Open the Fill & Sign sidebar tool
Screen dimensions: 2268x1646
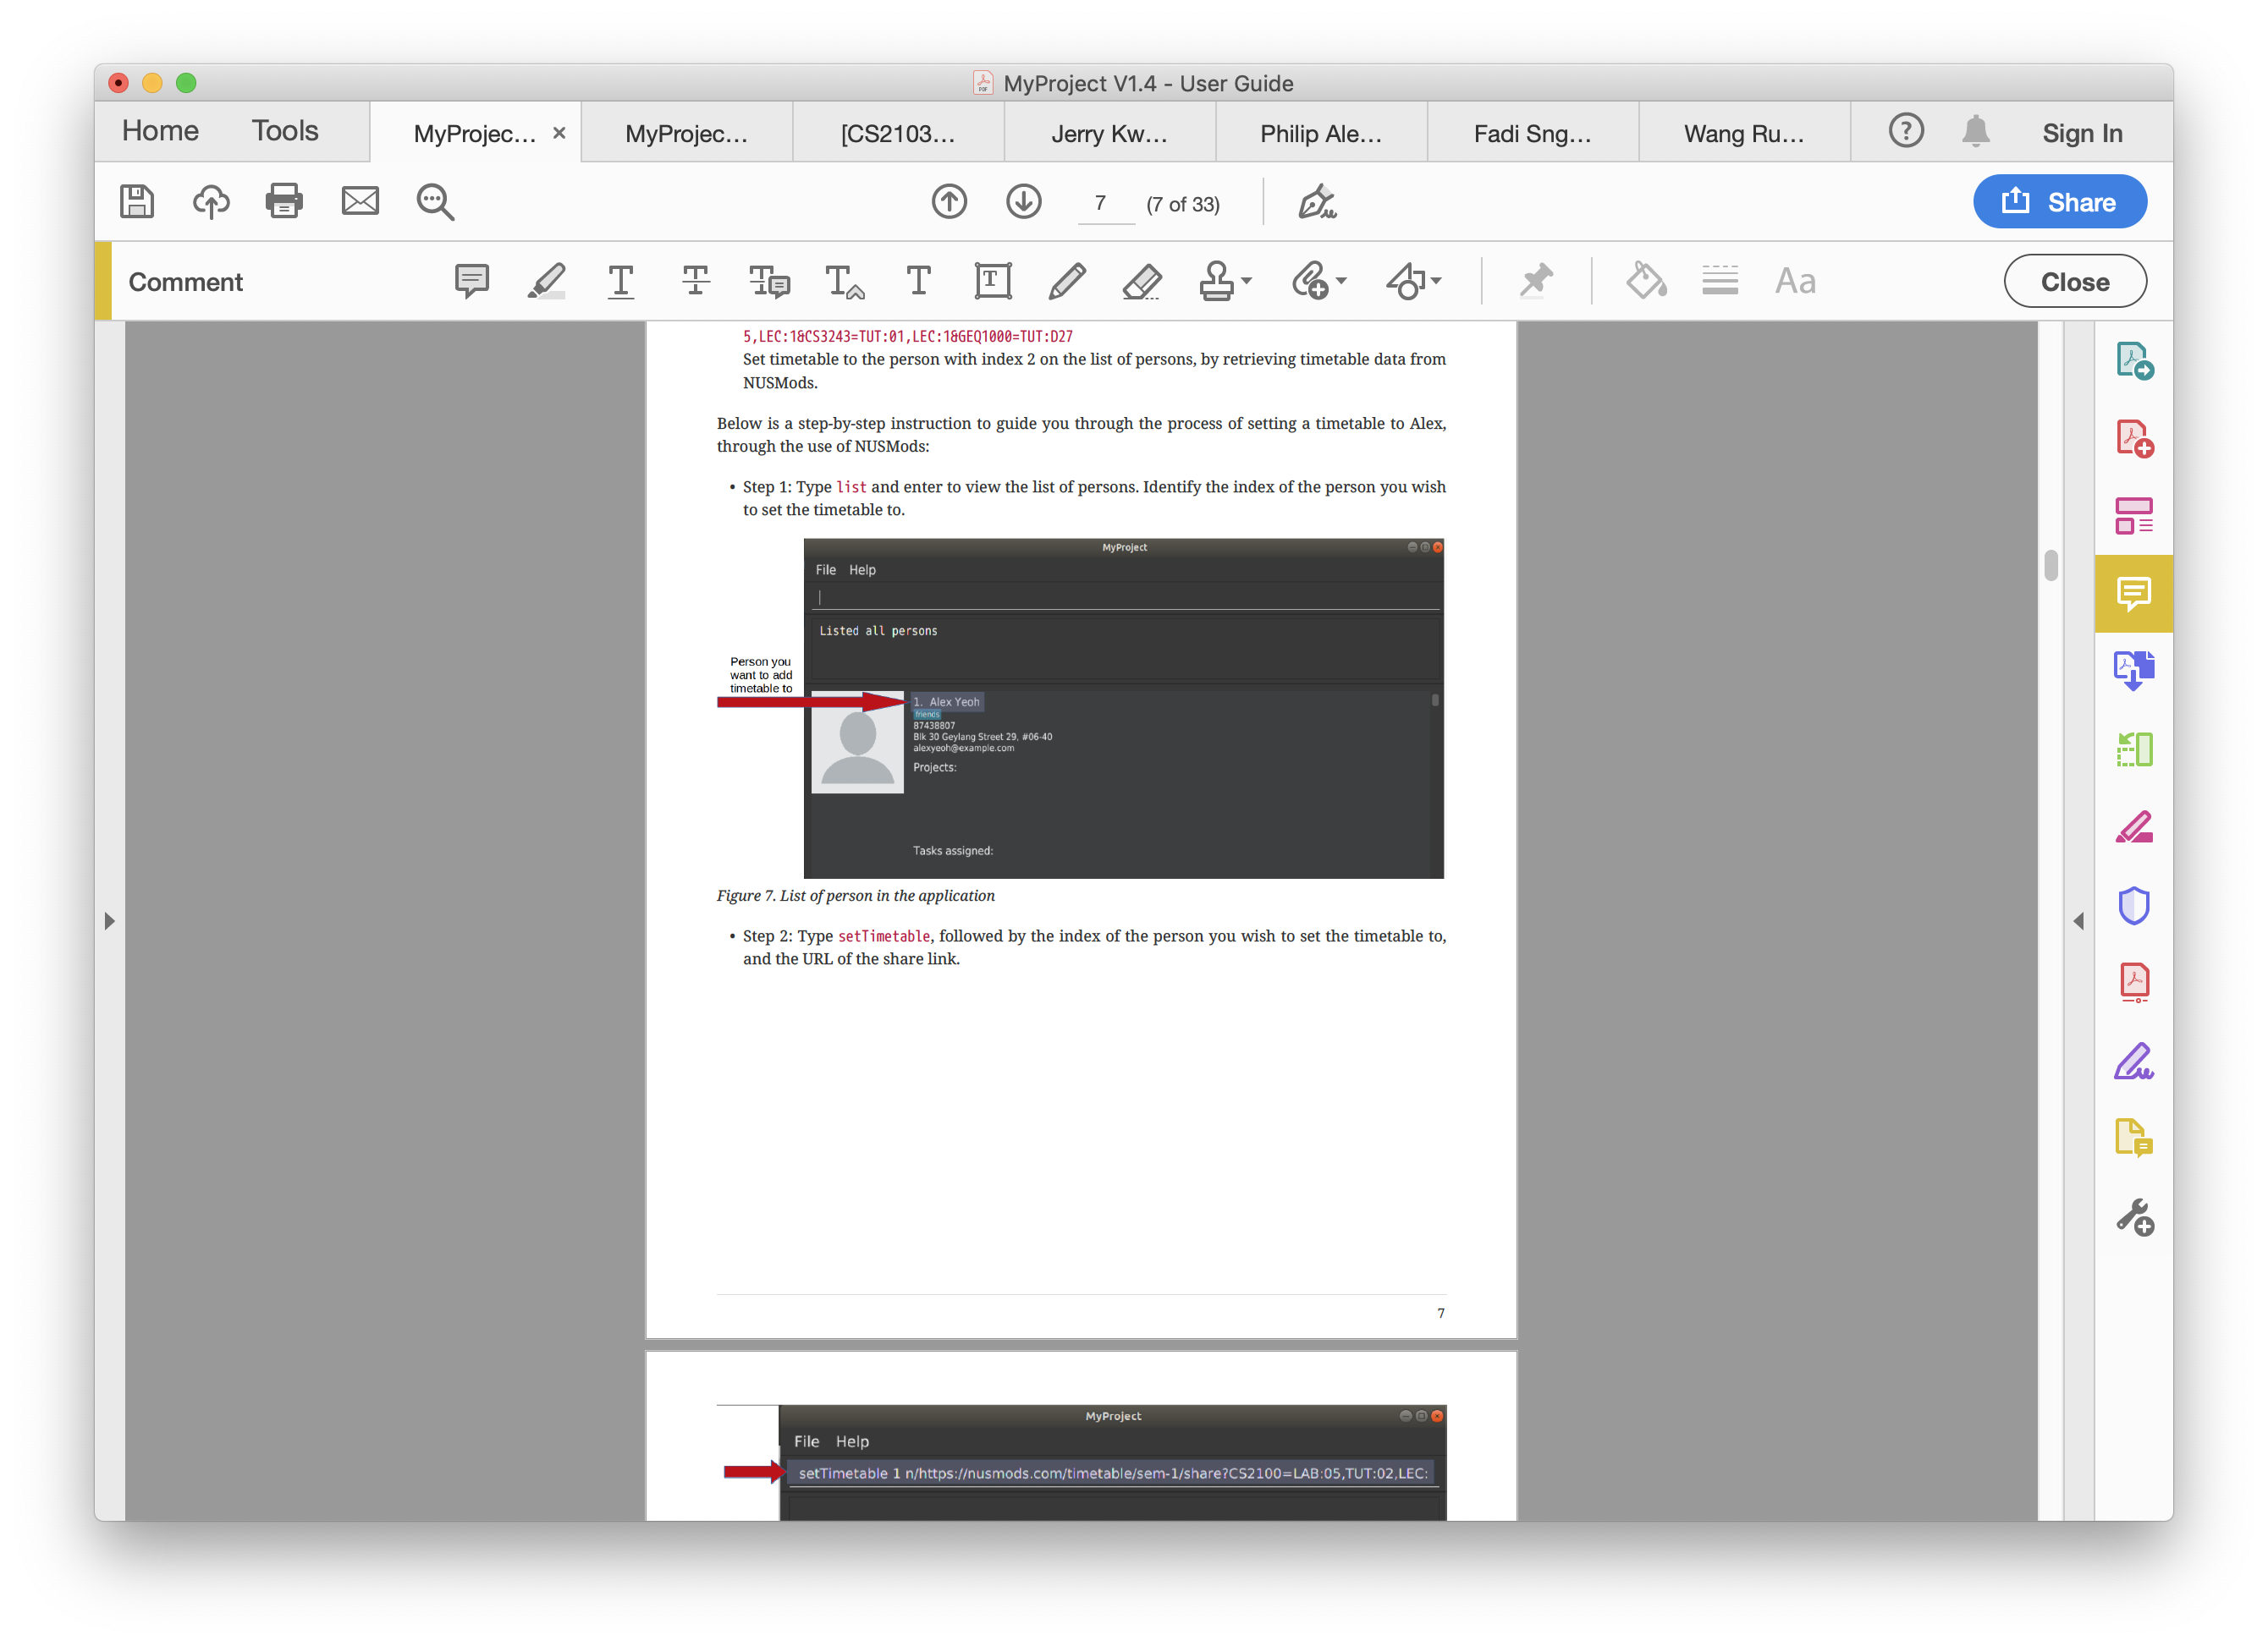click(x=2133, y=1062)
